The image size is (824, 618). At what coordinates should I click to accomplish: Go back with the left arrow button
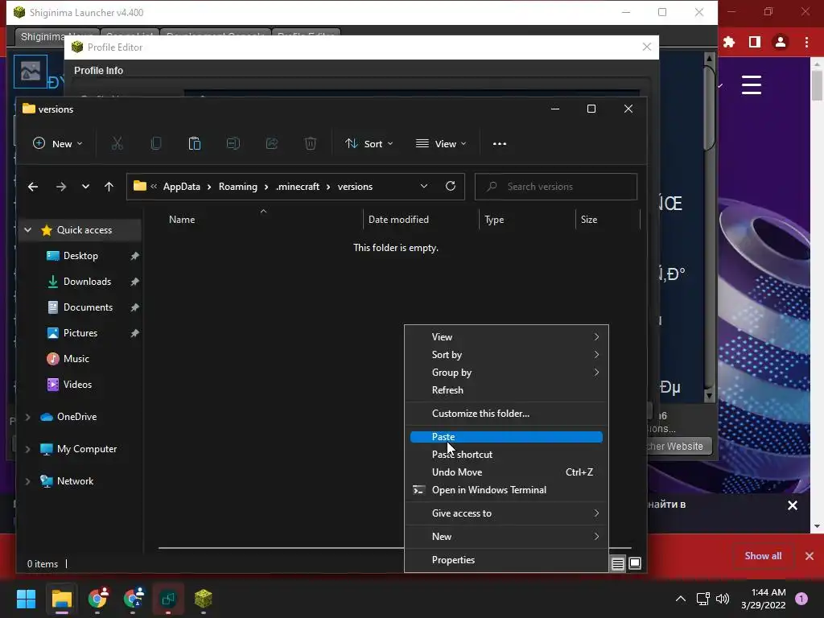click(x=33, y=187)
